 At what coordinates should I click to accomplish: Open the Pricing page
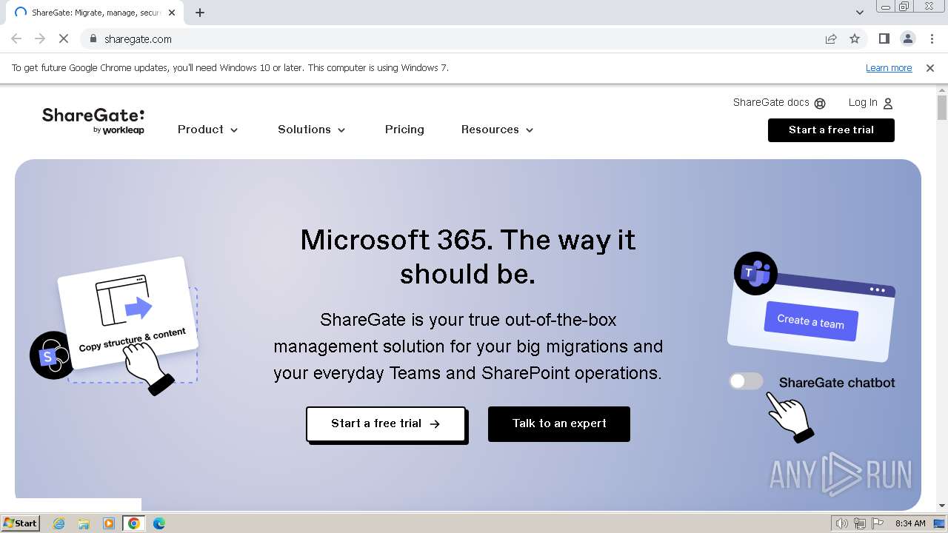(404, 130)
